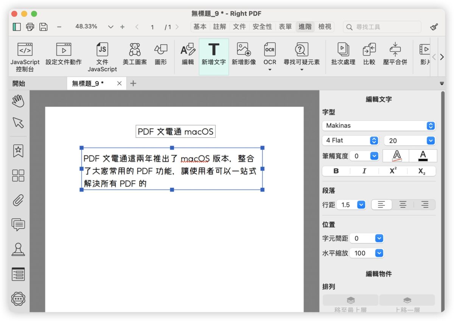Switch to the 基本 ribbon tab

(200, 26)
